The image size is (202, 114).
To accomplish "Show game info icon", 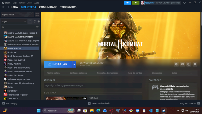I will 189,64.
